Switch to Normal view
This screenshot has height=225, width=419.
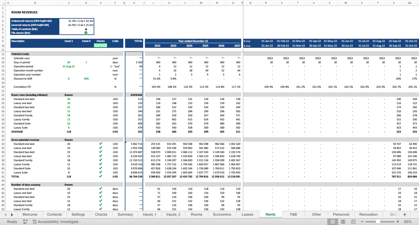point(333,222)
